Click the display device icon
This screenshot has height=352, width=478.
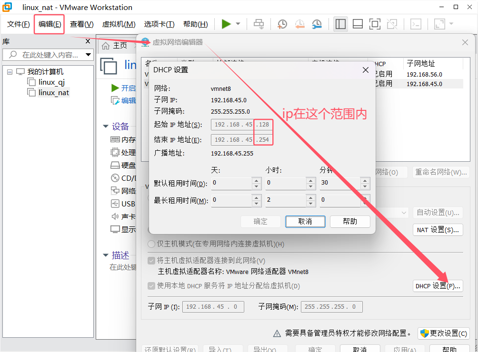(x=115, y=229)
